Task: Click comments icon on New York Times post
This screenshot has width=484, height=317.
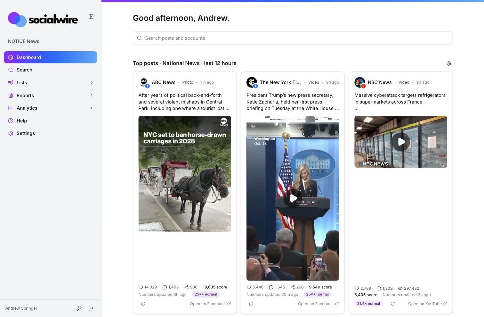Action: point(271,287)
